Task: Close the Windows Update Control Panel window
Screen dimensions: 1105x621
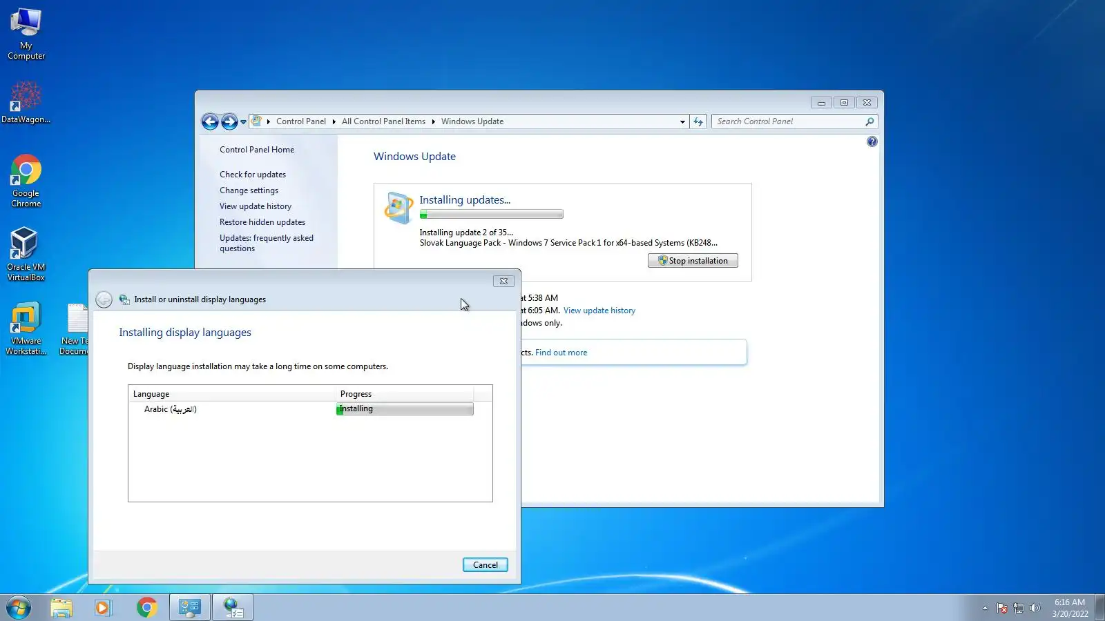Action: tap(867, 103)
